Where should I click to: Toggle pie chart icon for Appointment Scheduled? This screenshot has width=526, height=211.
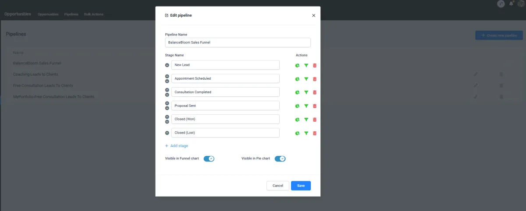coord(297,79)
